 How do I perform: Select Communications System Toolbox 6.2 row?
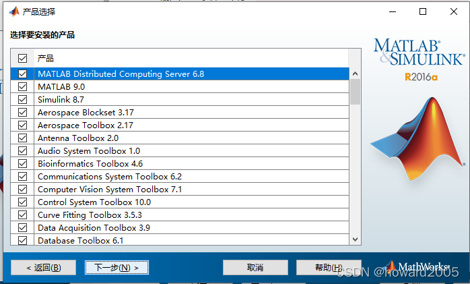(191, 177)
